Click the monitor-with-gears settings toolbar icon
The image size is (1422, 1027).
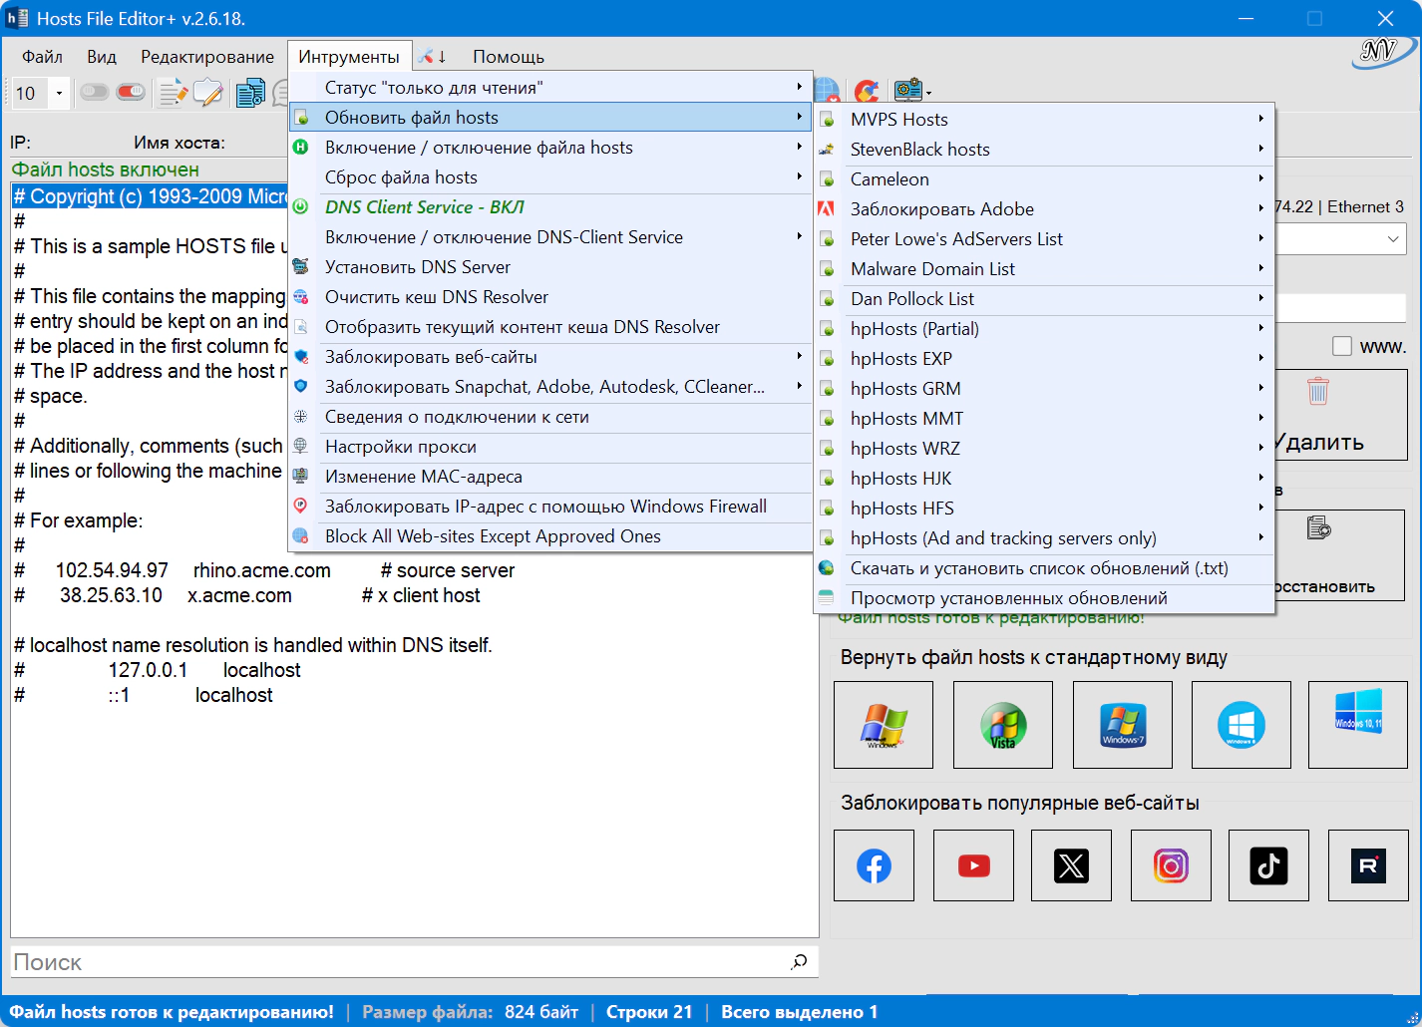pyautogui.click(x=906, y=92)
